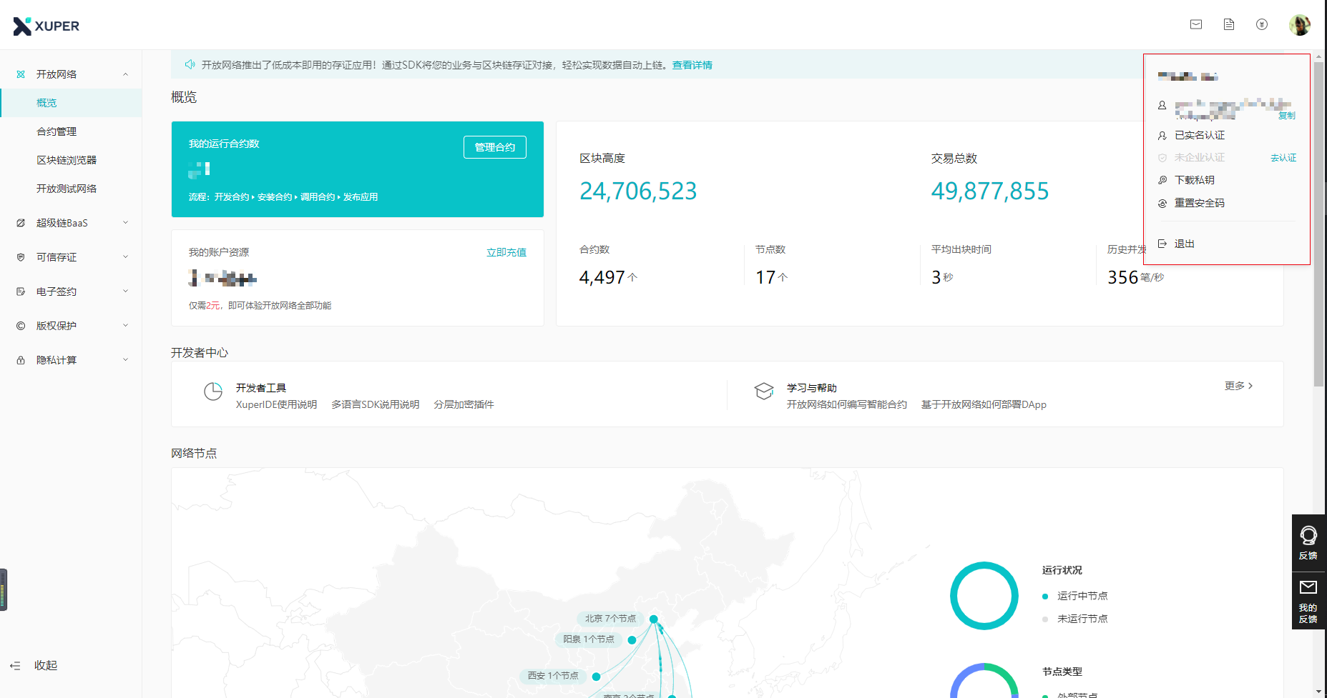Expand the 可信存证 menu
The height and width of the screenshot is (698, 1327).
pyautogui.click(x=72, y=257)
